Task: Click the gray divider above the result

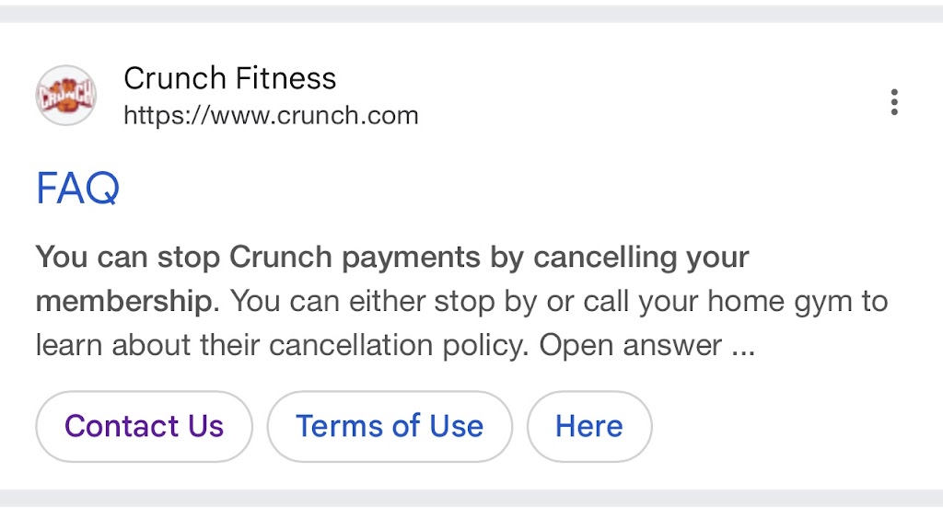Action: tap(471, 12)
